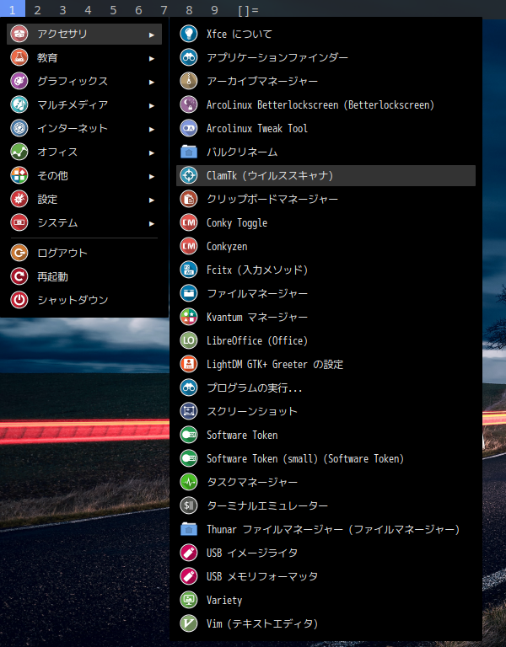506x647 pixels.
Task: Click the Variety monitor icon
Action: [x=189, y=600]
